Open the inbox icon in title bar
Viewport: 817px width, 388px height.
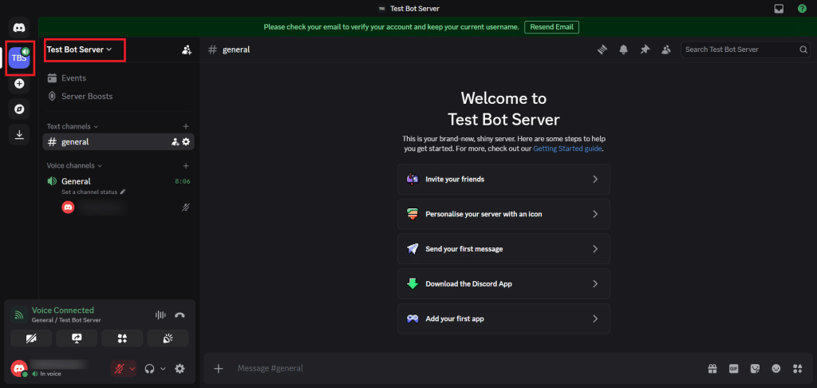[779, 8]
